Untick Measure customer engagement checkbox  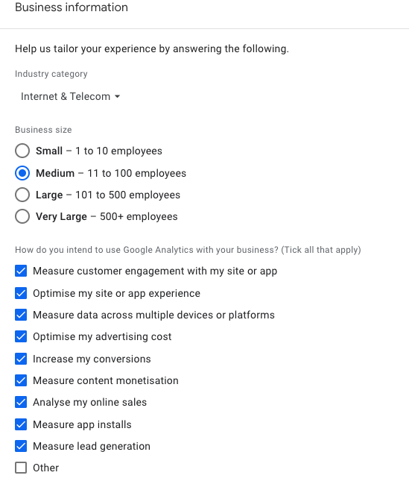[21, 271]
